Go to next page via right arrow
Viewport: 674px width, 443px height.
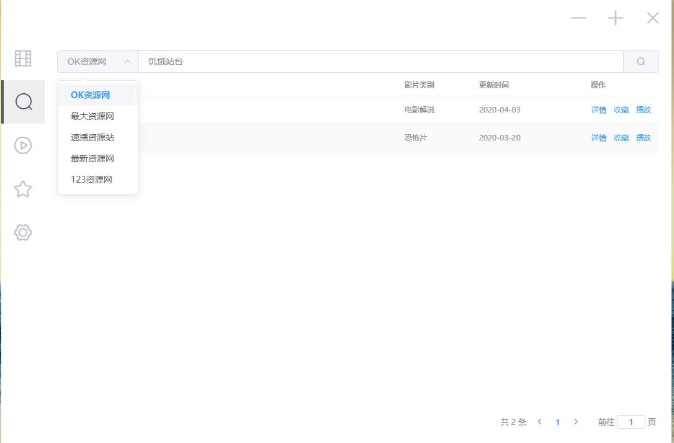(x=576, y=421)
